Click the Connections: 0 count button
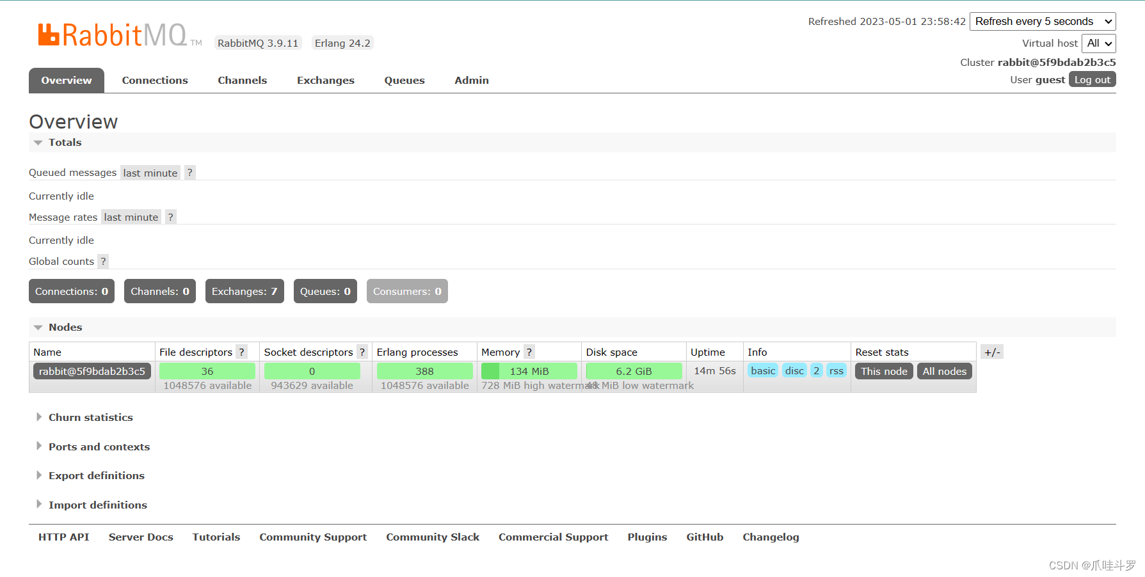The image size is (1145, 577). [72, 291]
